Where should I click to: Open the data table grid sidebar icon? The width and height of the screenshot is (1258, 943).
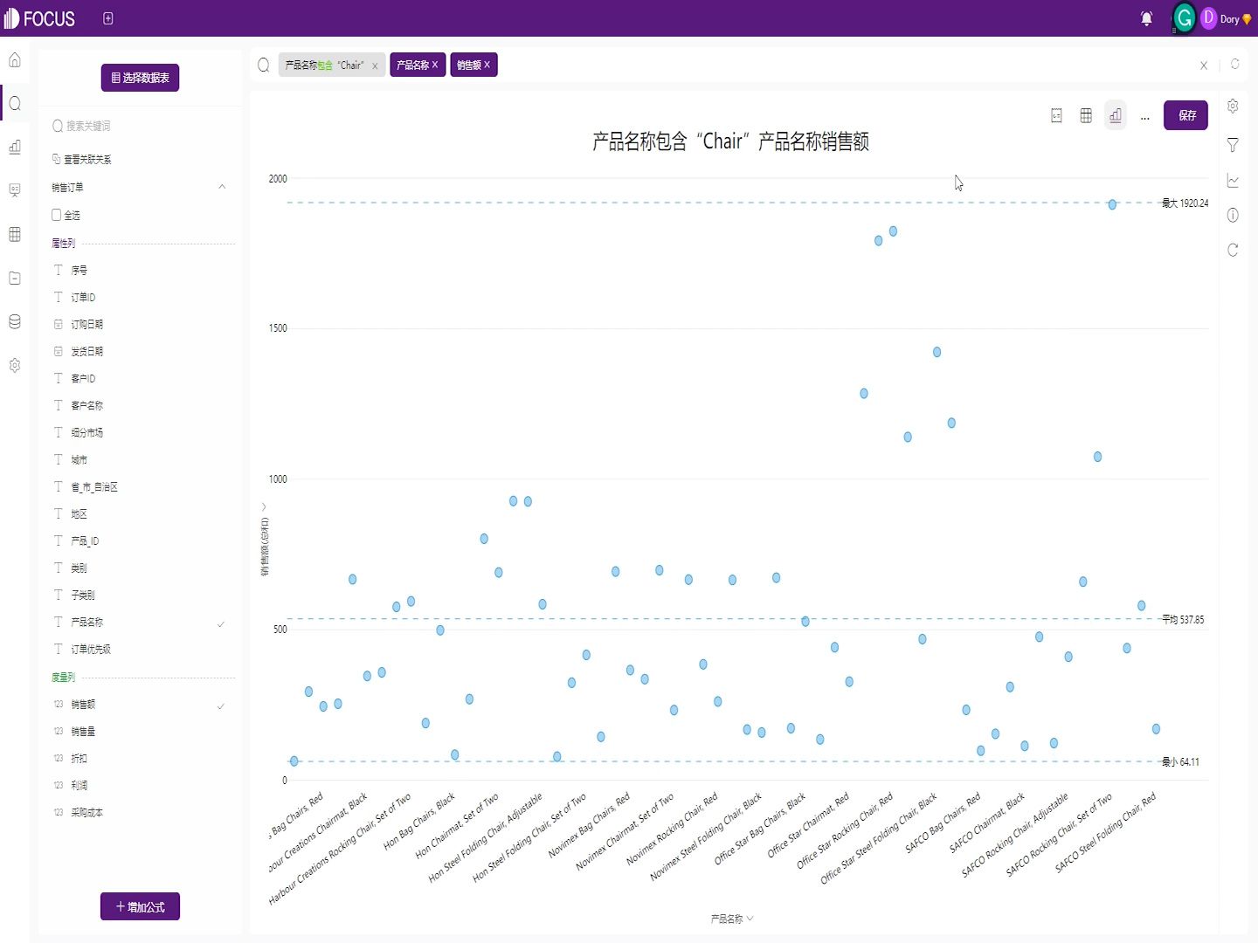15,234
